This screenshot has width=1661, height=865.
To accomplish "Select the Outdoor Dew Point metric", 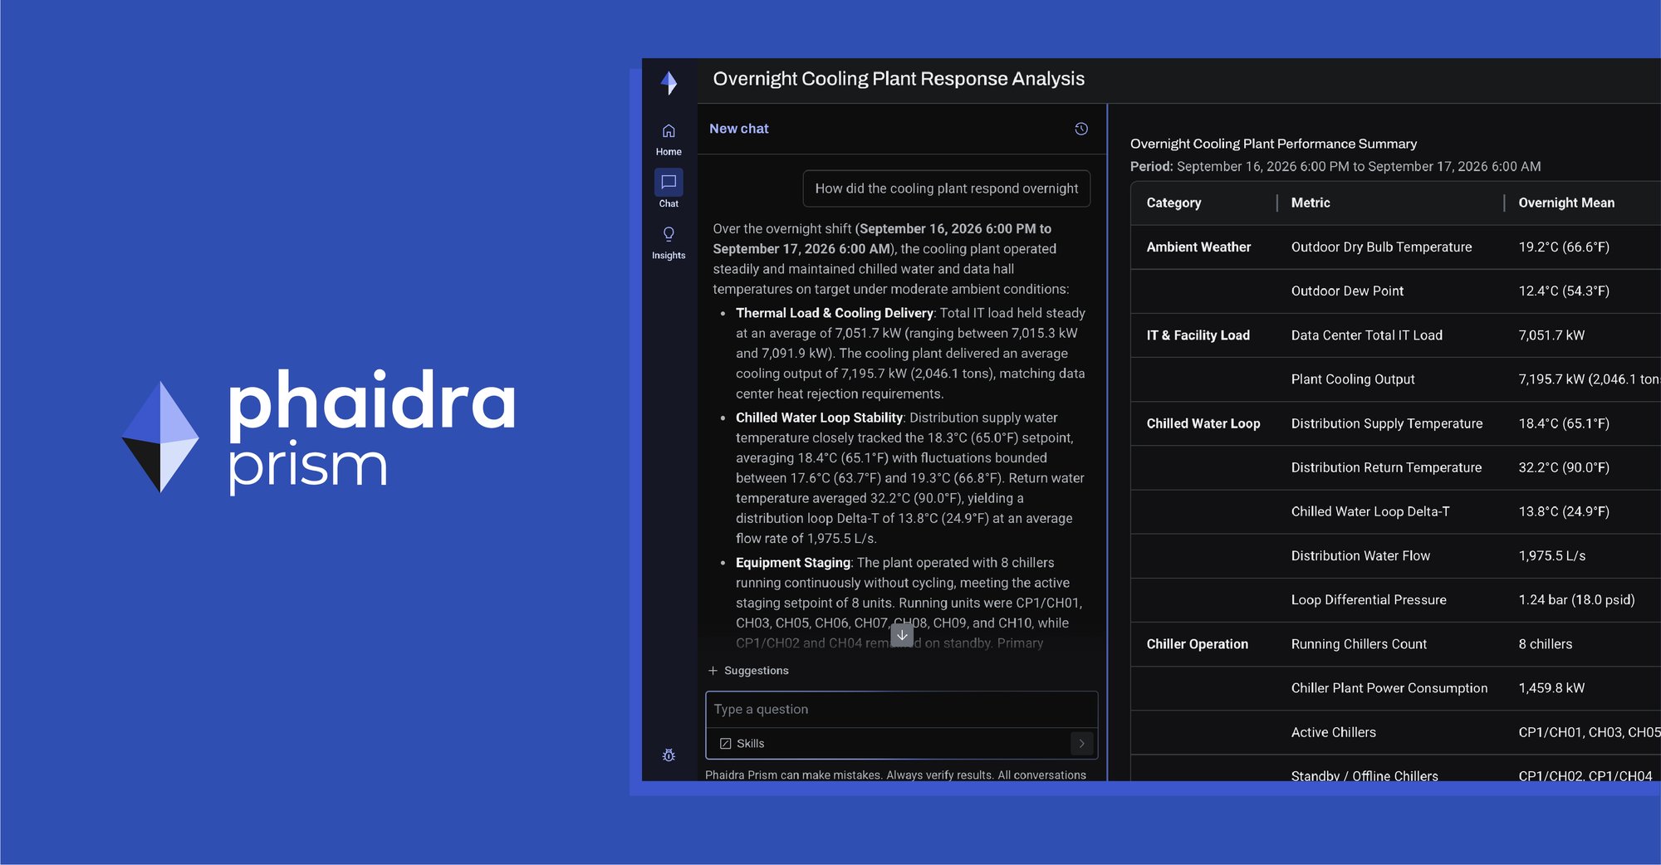I will pyautogui.click(x=1347, y=291).
